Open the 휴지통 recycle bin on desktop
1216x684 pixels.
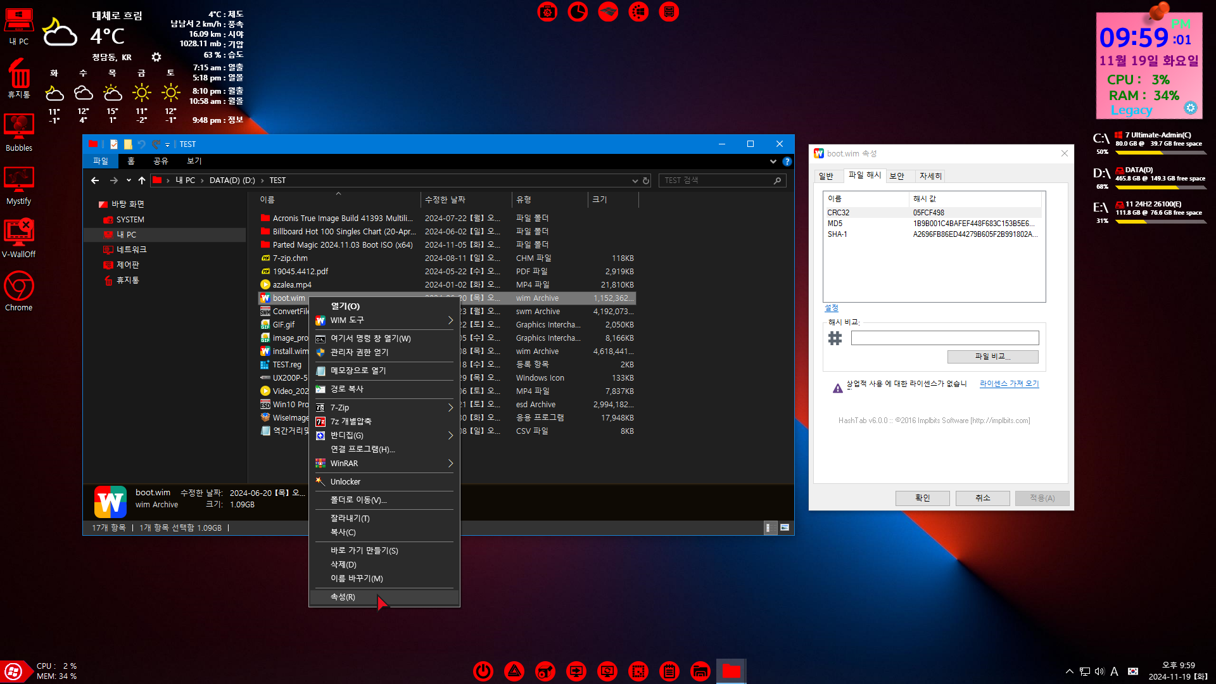(x=19, y=79)
